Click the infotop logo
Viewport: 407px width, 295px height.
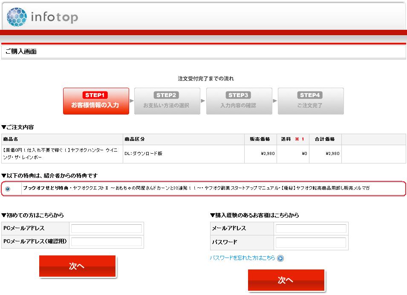pyautogui.click(x=42, y=17)
